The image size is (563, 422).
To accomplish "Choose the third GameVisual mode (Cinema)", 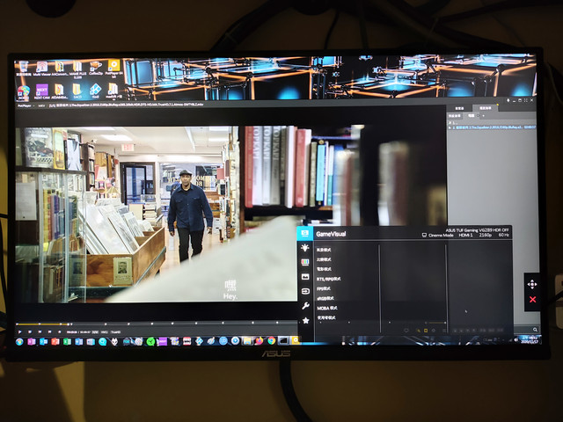I will click(x=324, y=269).
